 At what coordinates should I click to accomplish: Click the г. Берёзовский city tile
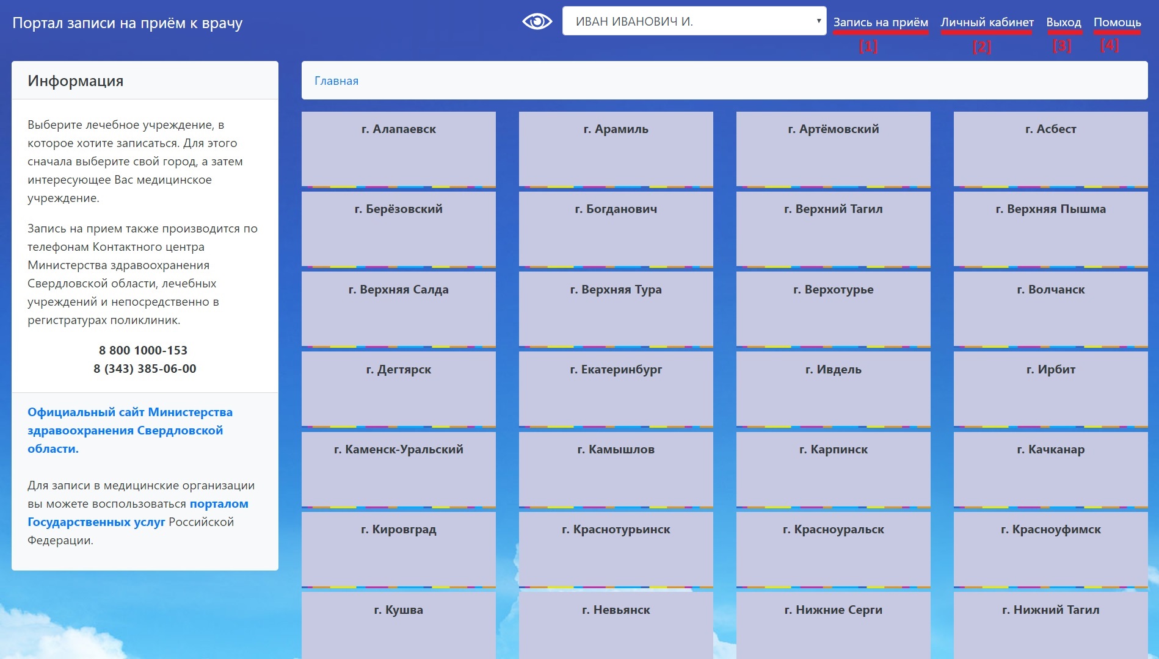click(x=398, y=228)
